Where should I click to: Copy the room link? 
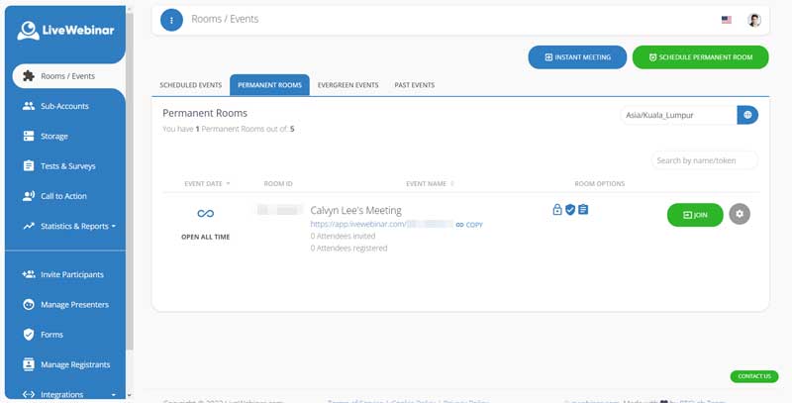(x=469, y=225)
